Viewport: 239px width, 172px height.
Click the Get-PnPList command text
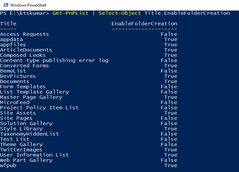[70, 13]
